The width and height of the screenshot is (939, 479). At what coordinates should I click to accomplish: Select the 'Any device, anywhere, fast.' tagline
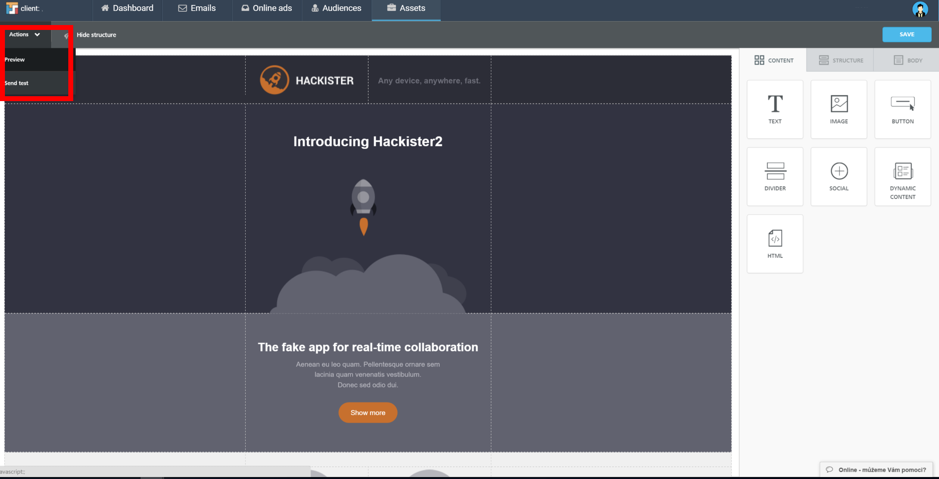[429, 80]
